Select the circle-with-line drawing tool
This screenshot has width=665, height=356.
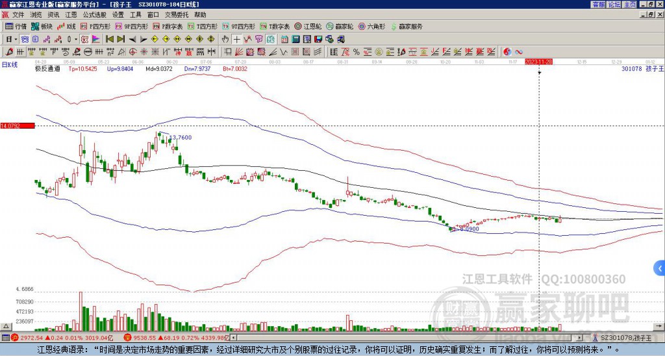click(88, 52)
